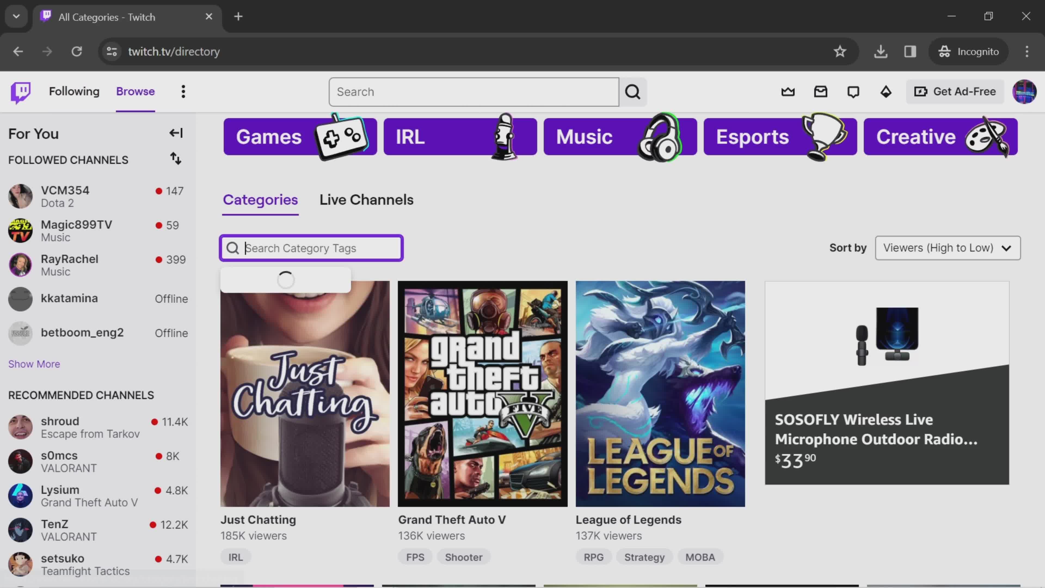
Task: Select the Games category banner
Action: [x=300, y=137]
